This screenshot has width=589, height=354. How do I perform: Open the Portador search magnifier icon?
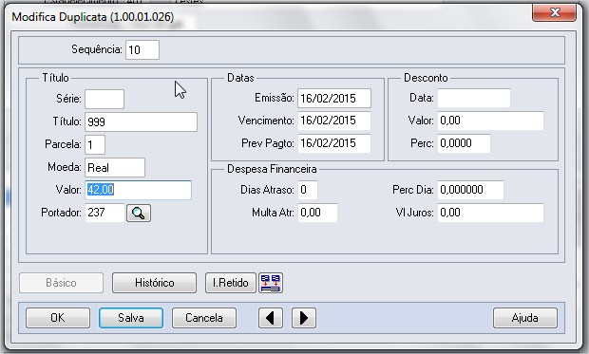point(139,213)
